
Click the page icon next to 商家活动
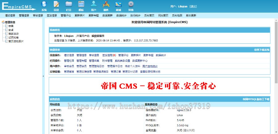tap(6, 34)
